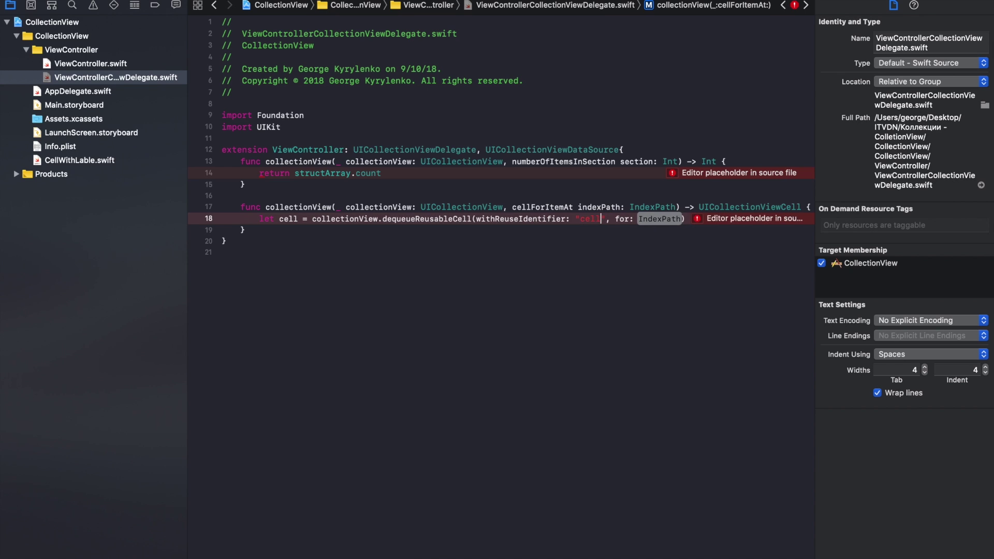Open the Report navigator icon
The image size is (994, 559).
(176, 5)
